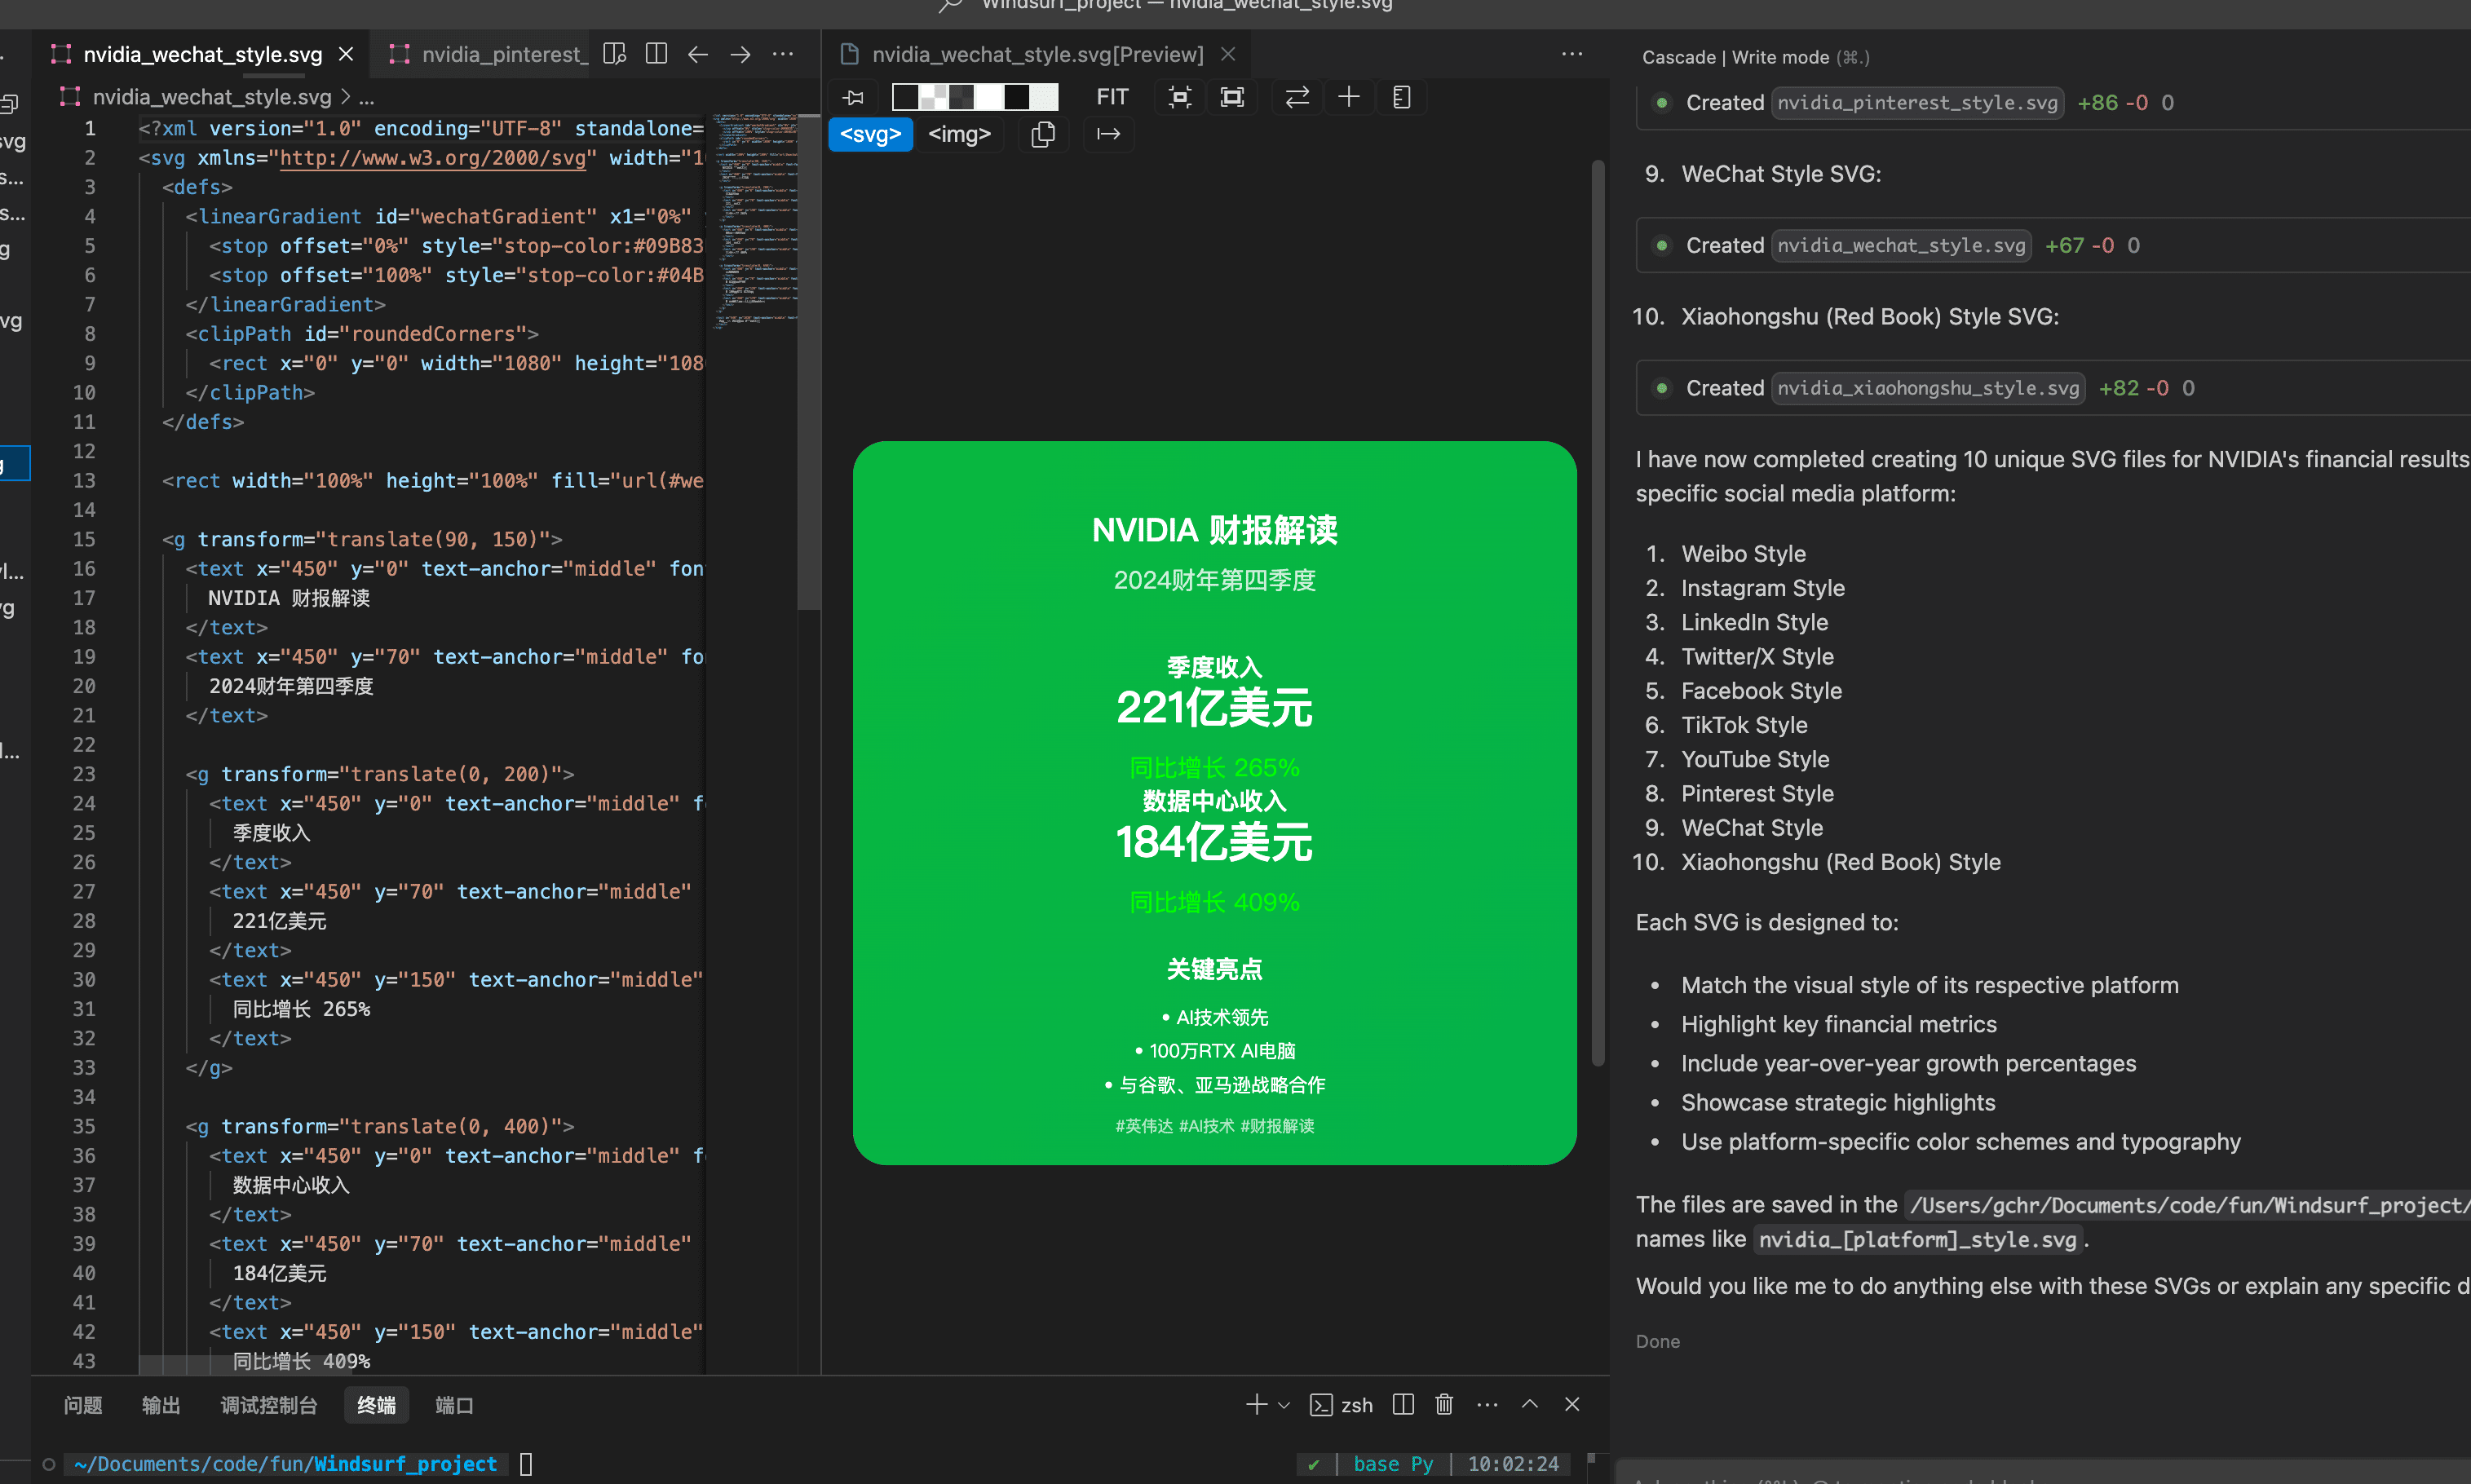Select the dotted light background swatch
This screenshot has width=2471, height=1484.
(1045, 97)
